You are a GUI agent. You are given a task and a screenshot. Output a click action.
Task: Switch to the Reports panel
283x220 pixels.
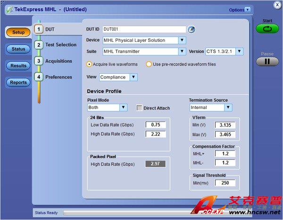18,83
